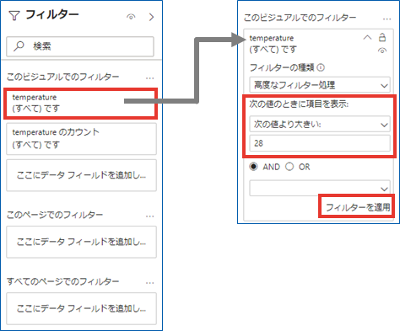Click the data field drop zone under すべてのページでのフィルター

point(81,308)
